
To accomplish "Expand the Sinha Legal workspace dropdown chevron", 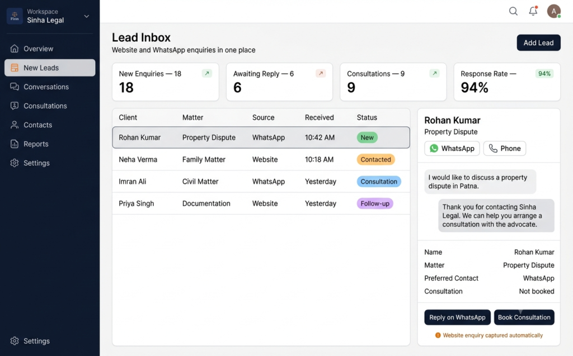I will 87,16.
